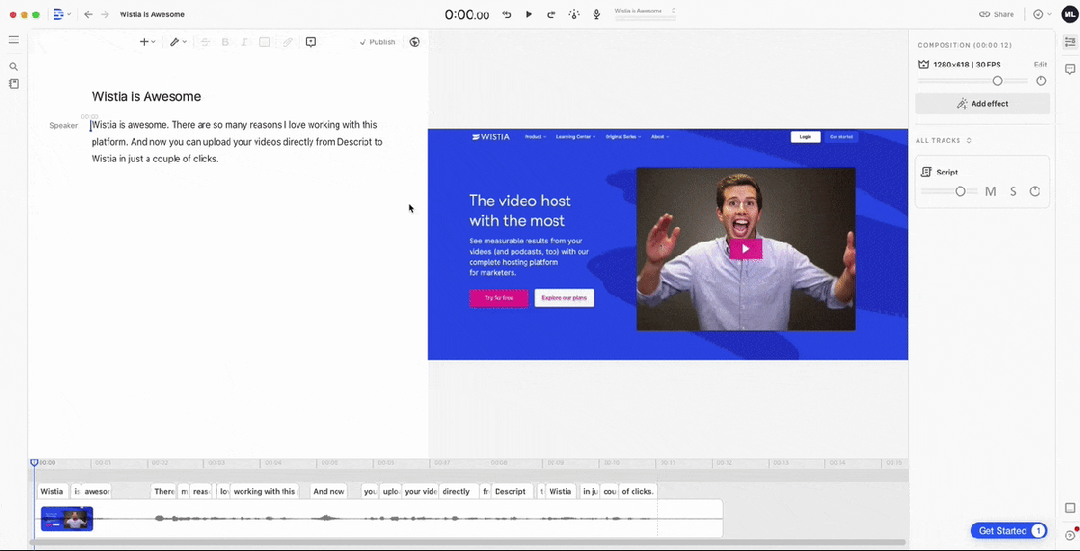Click the Share link button
1080x551 pixels.
[996, 14]
